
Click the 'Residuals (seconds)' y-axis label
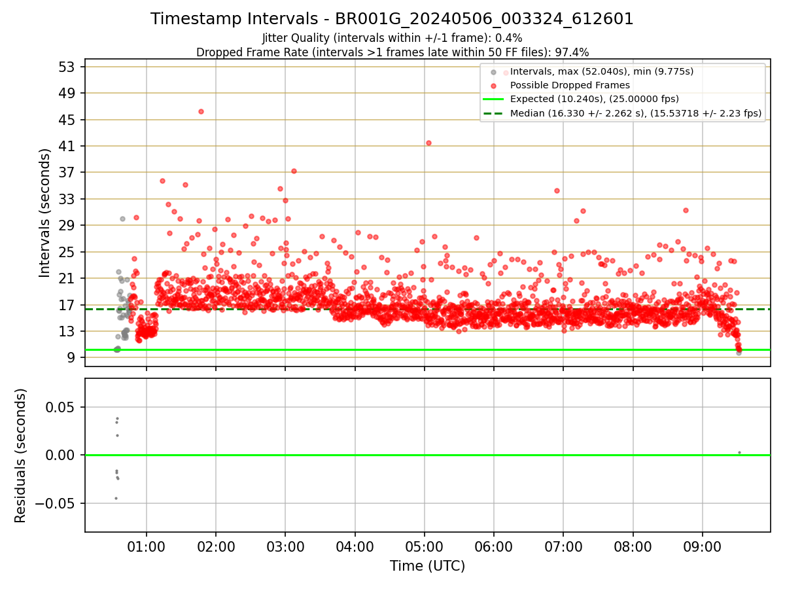[x=20, y=455]
